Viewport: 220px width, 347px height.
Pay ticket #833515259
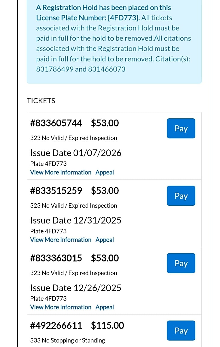click(181, 196)
